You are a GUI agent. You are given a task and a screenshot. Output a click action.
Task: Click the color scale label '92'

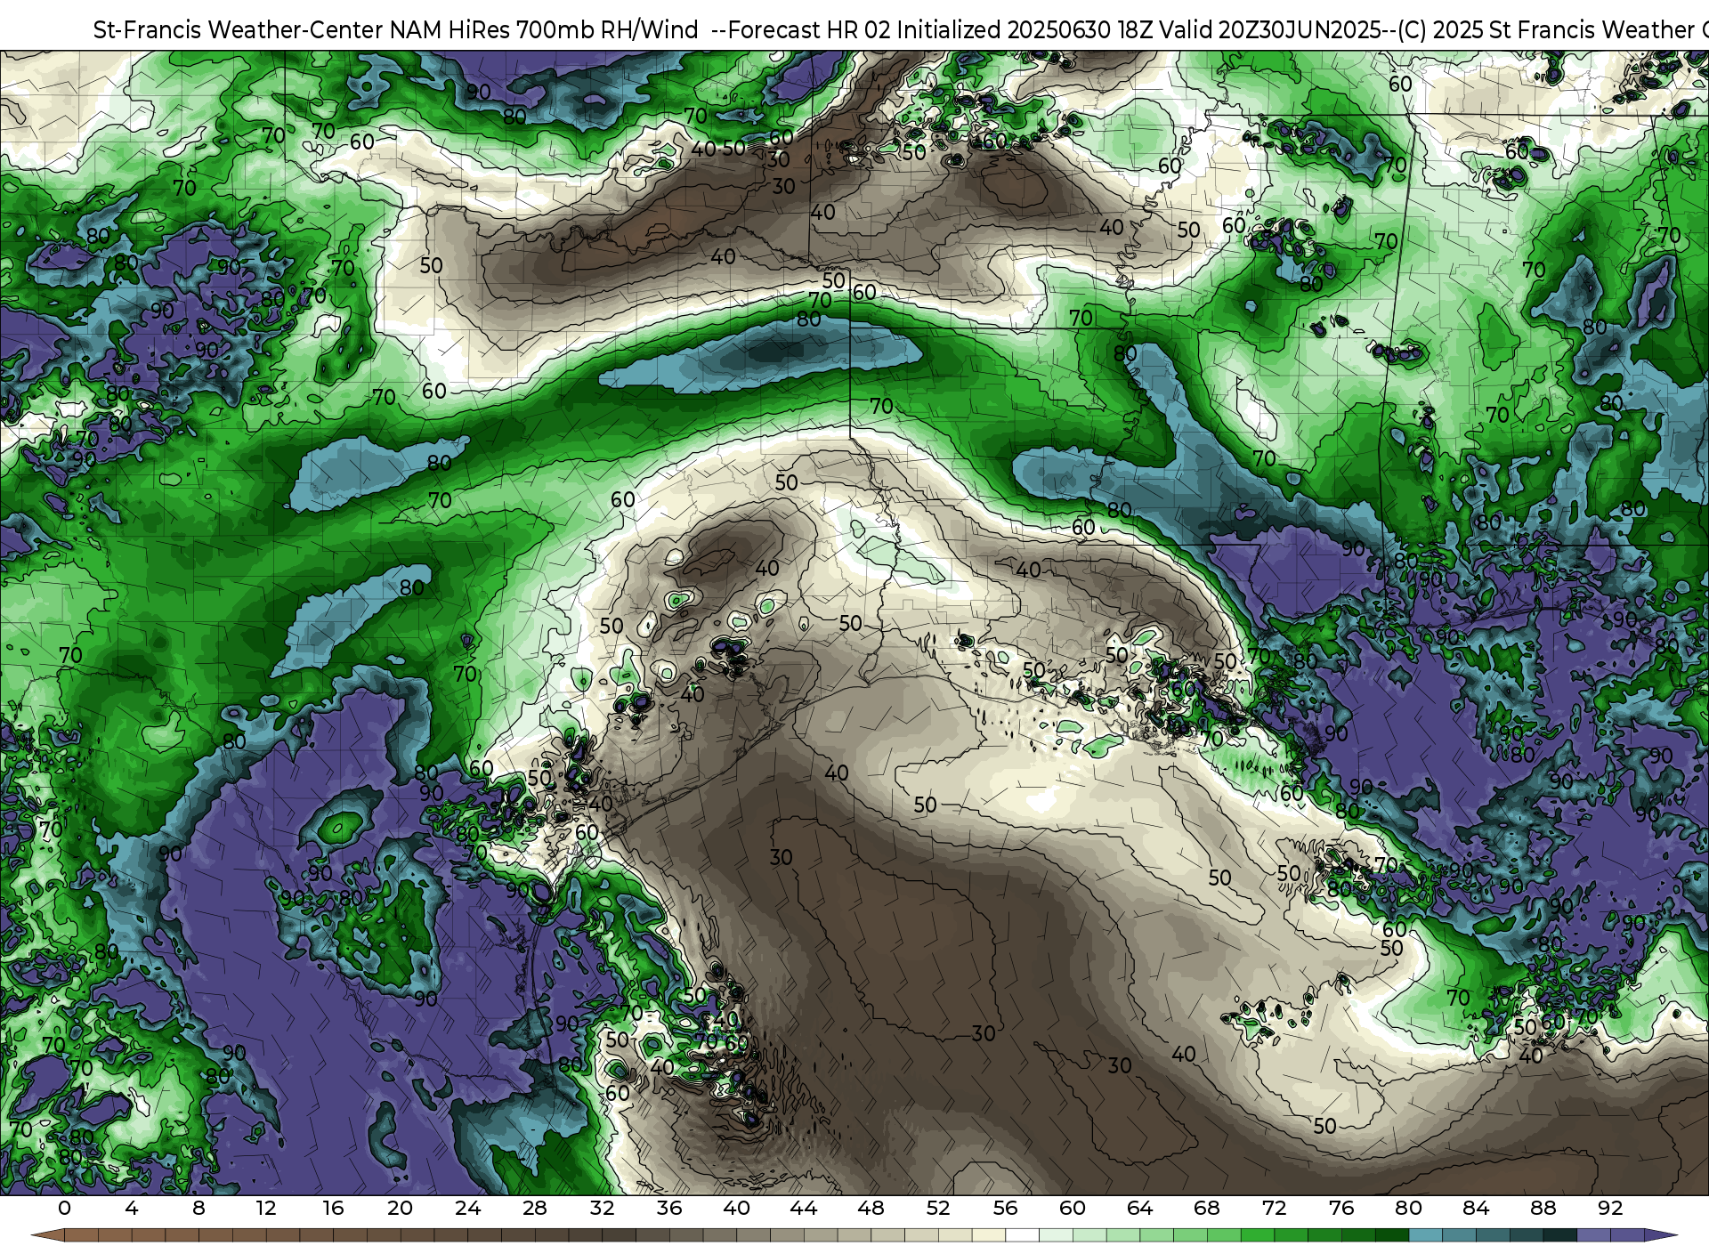pos(1610,1208)
